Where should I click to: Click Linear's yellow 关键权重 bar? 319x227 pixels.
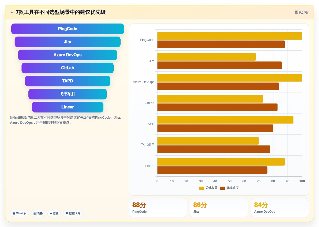[x=221, y=162]
